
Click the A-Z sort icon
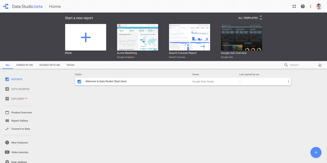(320, 65)
